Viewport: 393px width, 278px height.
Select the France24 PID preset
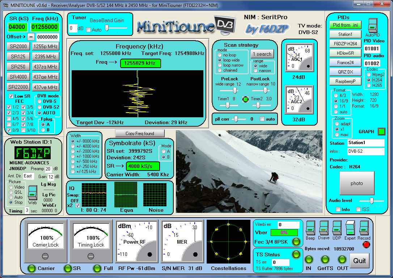pos(345,62)
